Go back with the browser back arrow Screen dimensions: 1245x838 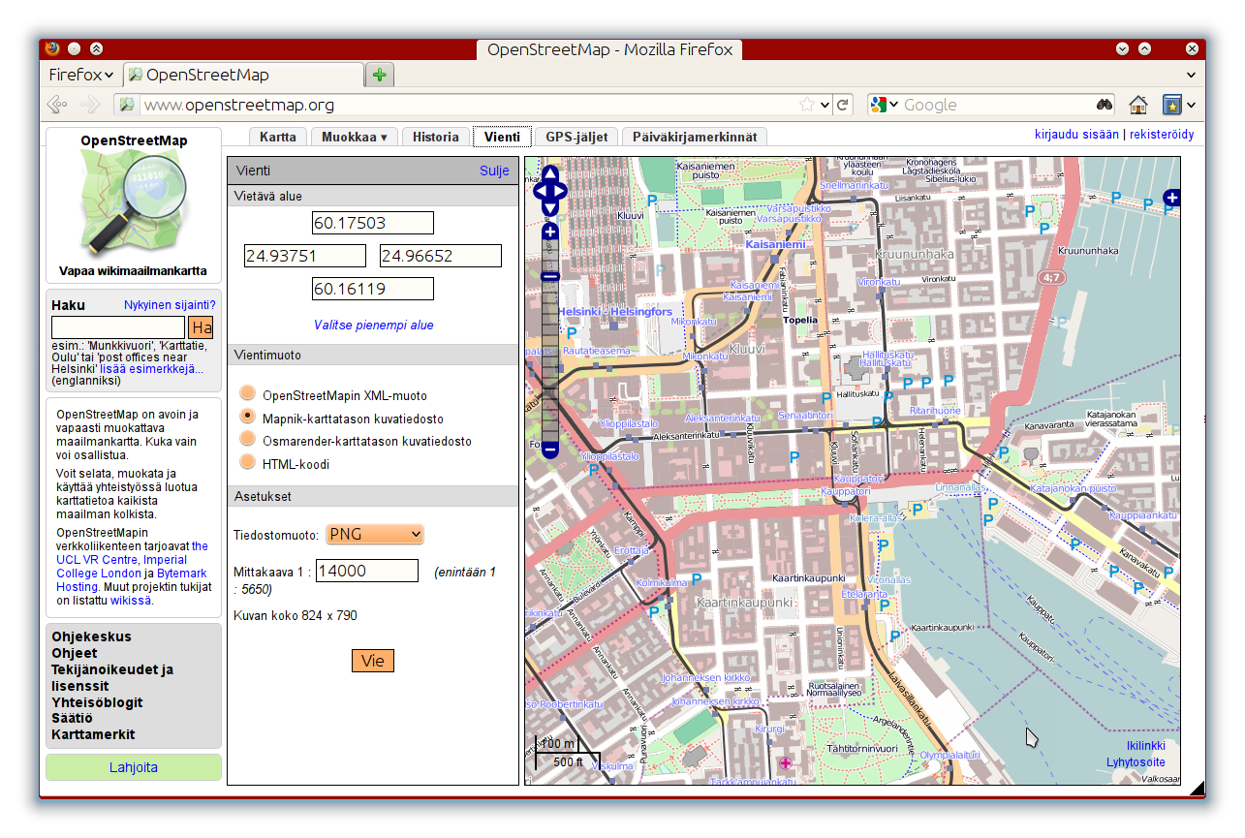pos(57,105)
